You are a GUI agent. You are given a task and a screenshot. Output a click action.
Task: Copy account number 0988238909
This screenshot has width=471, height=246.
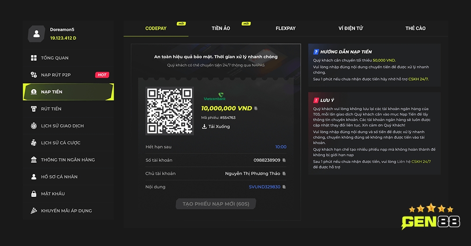[284, 160]
